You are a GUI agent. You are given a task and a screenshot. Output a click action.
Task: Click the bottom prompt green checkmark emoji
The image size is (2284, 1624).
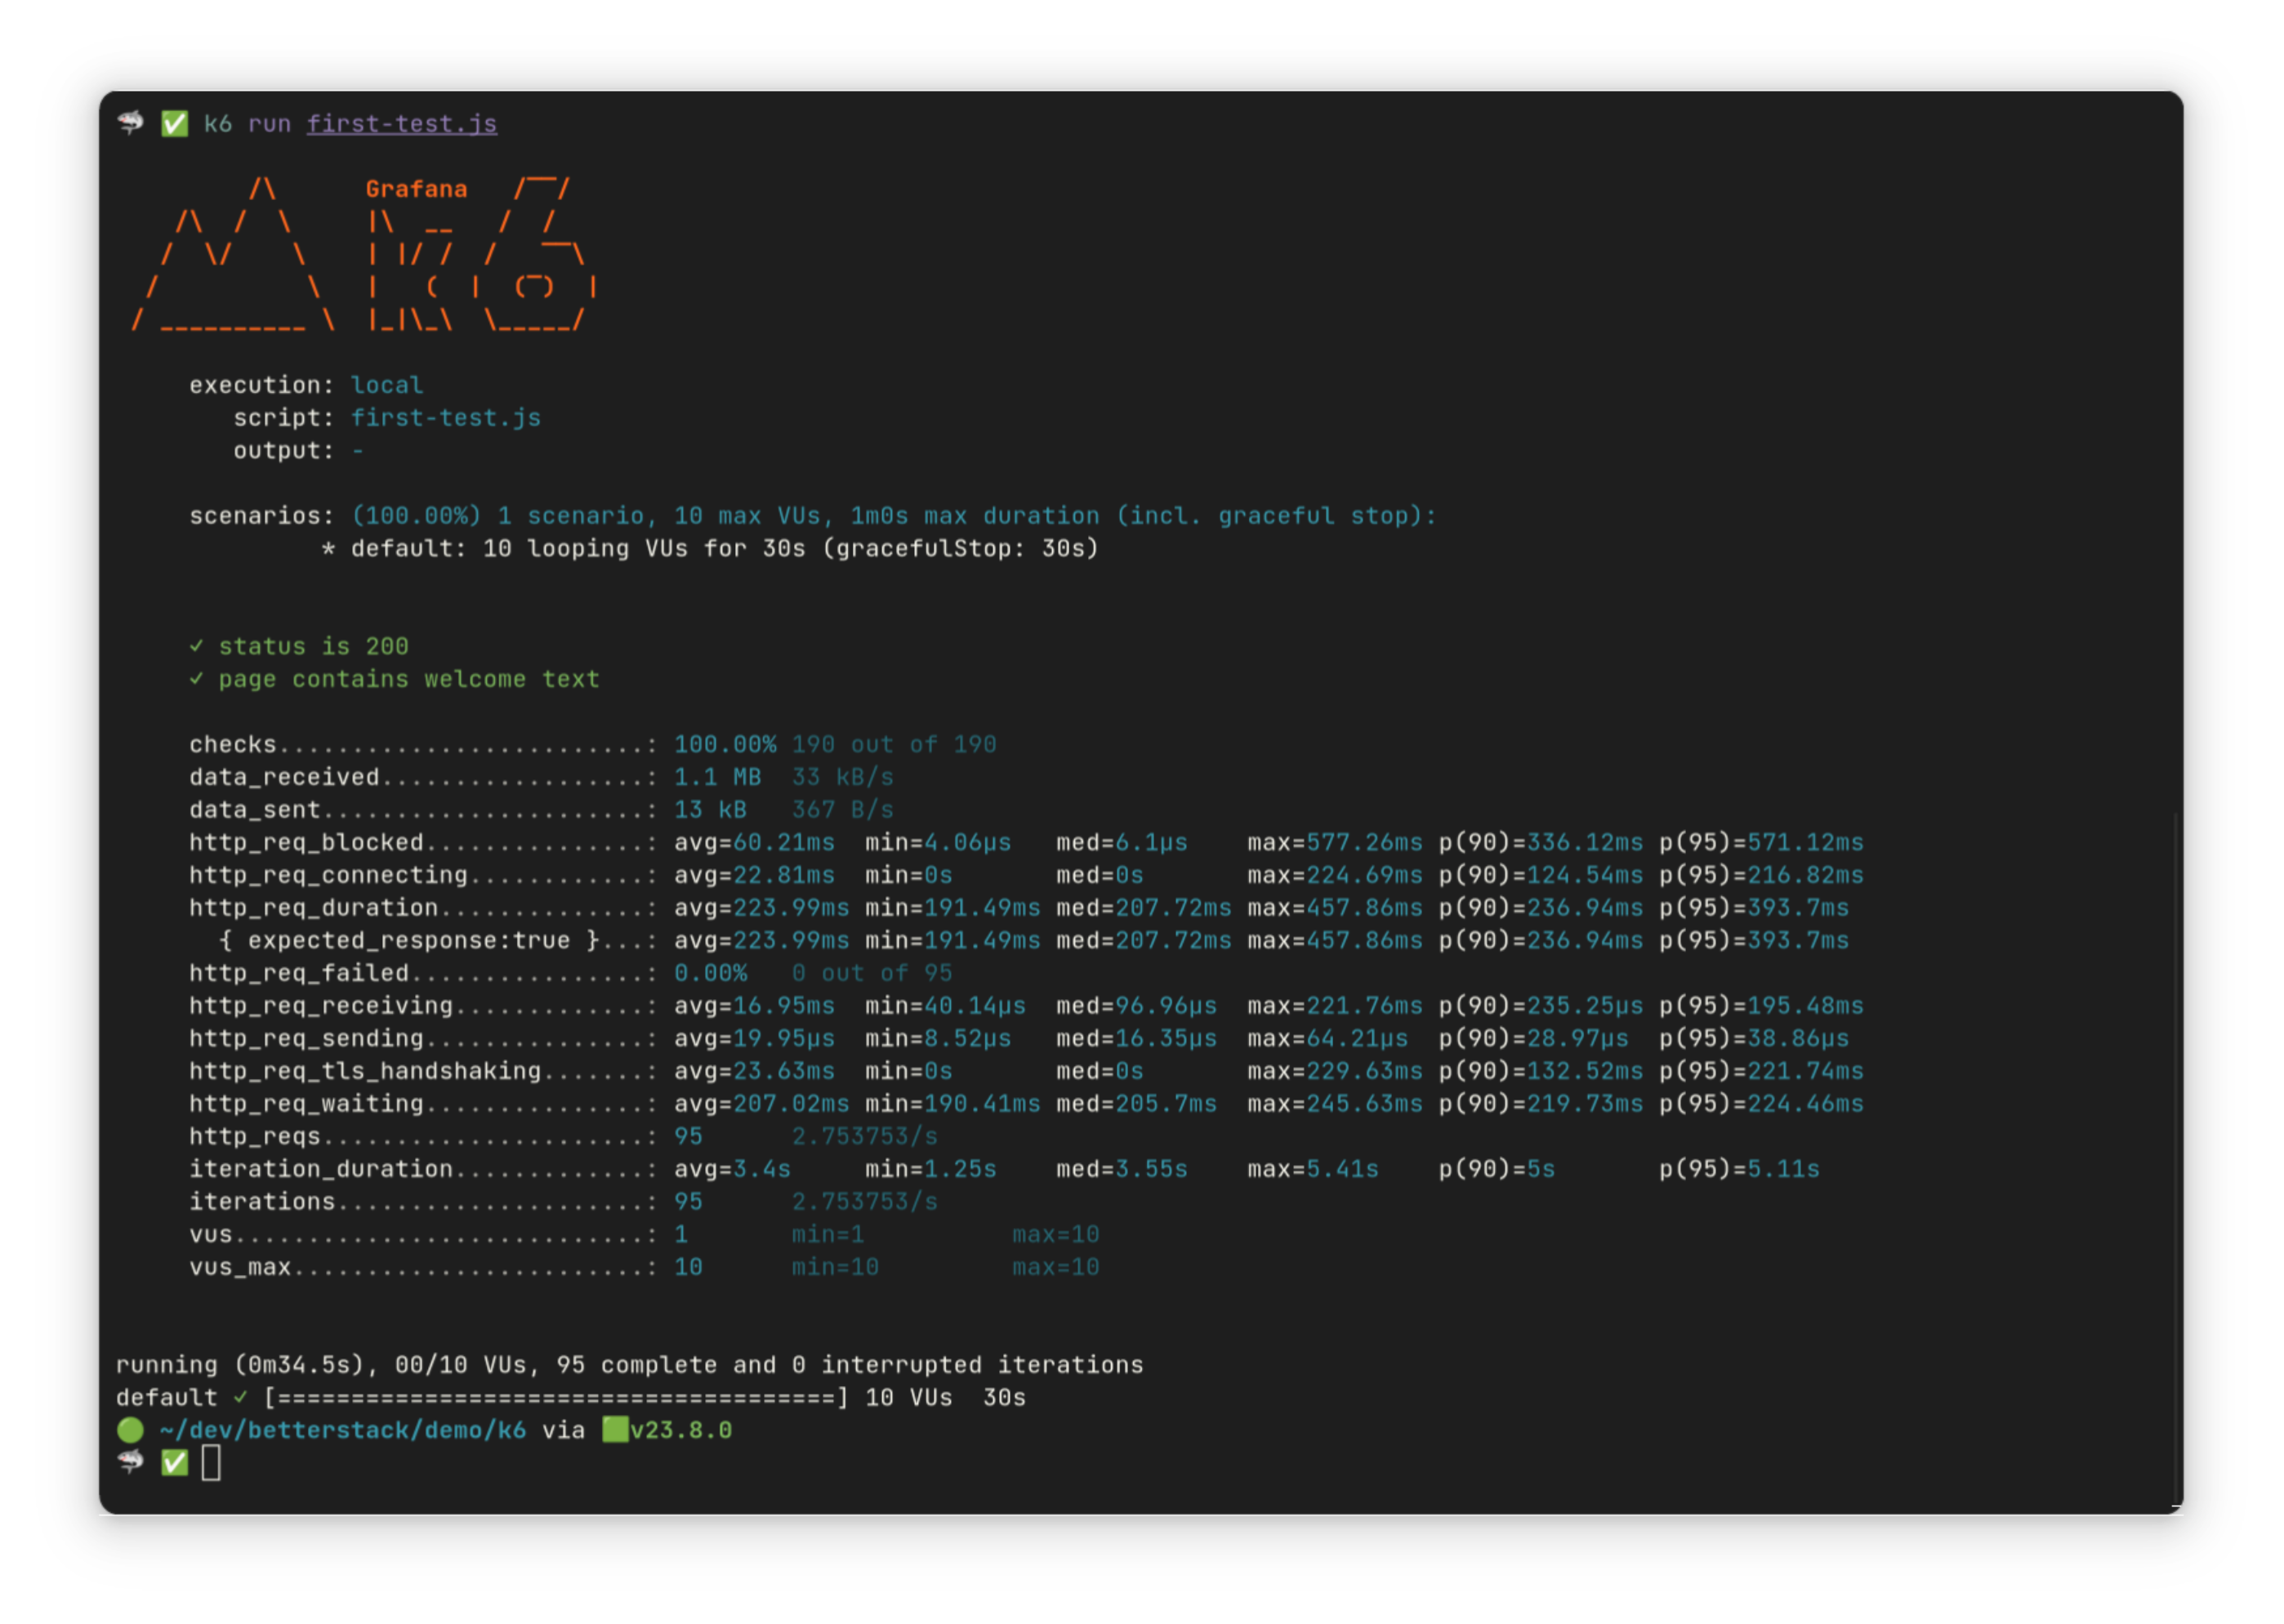tap(174, 1463)
